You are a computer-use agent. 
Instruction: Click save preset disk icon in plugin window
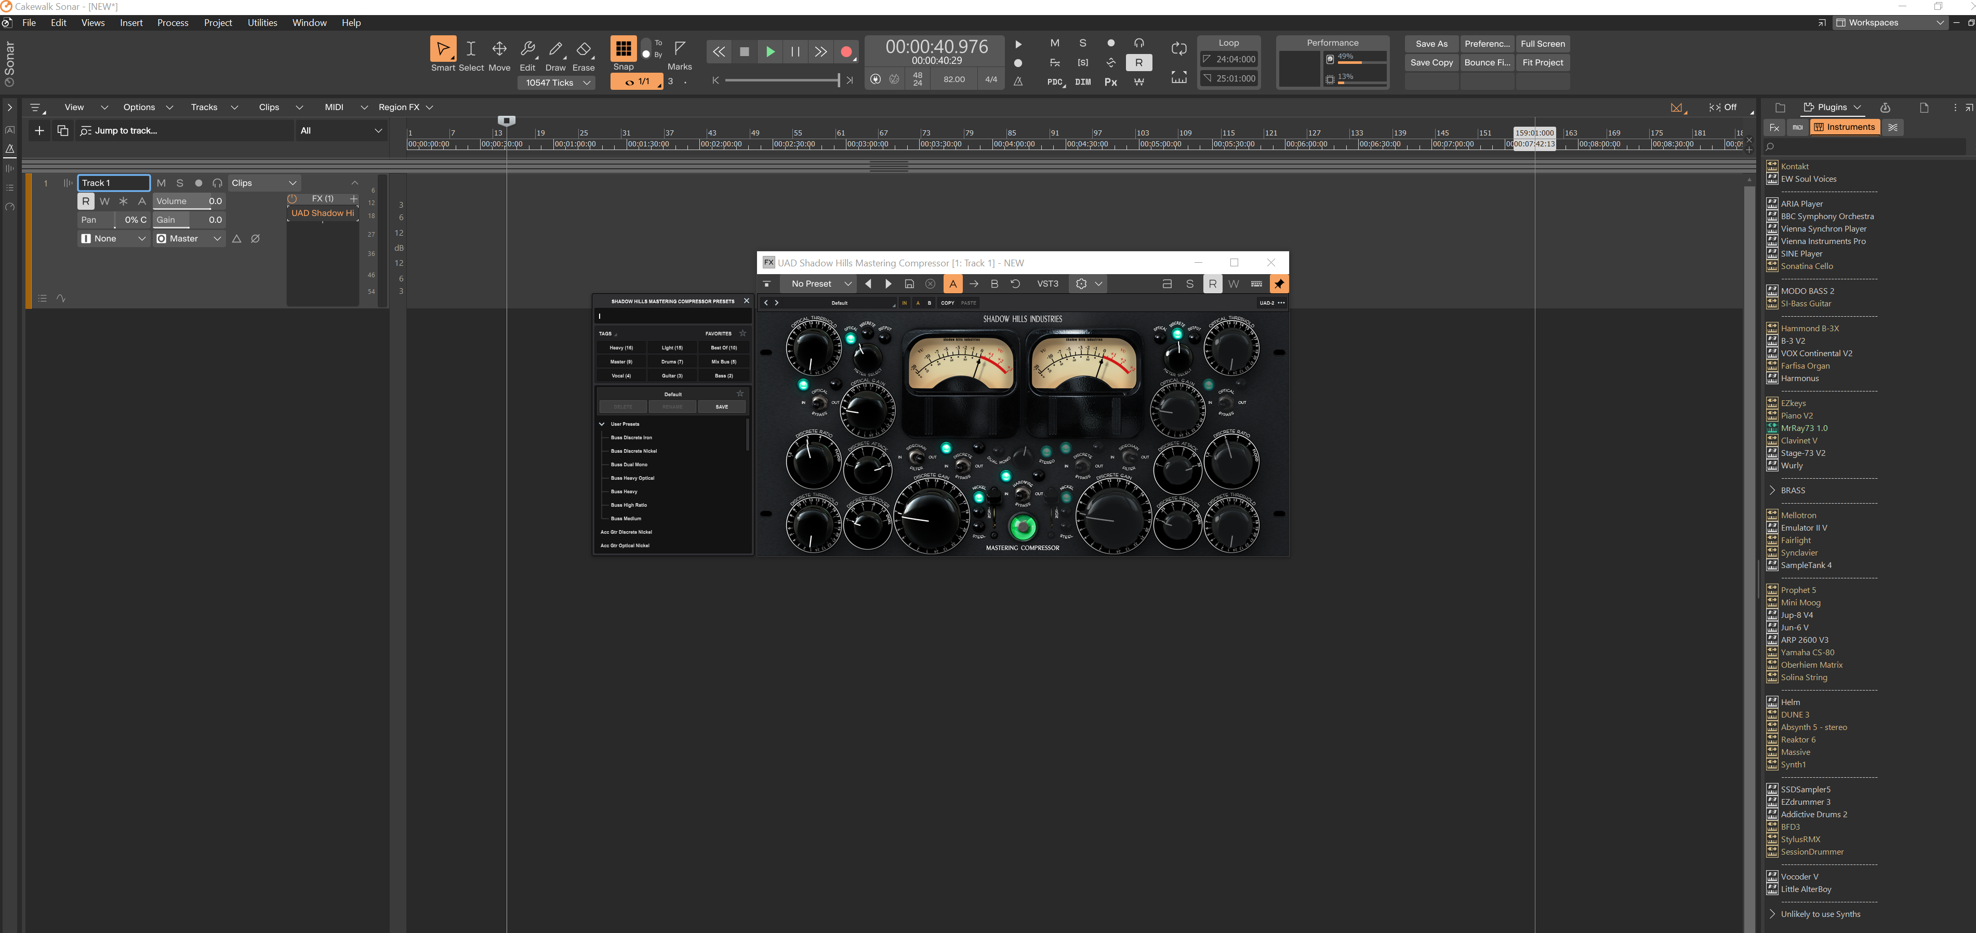pos(909,283)
